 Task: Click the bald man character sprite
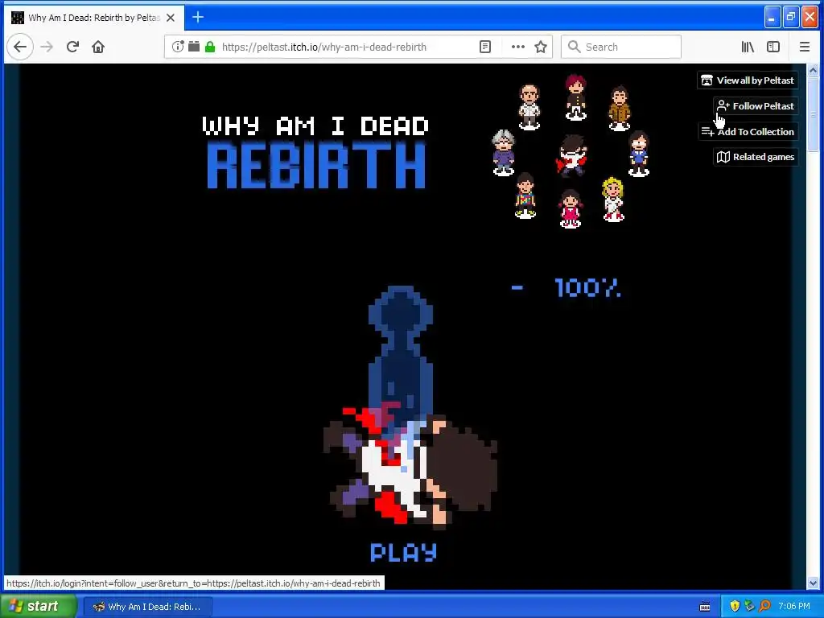point(529,107)
